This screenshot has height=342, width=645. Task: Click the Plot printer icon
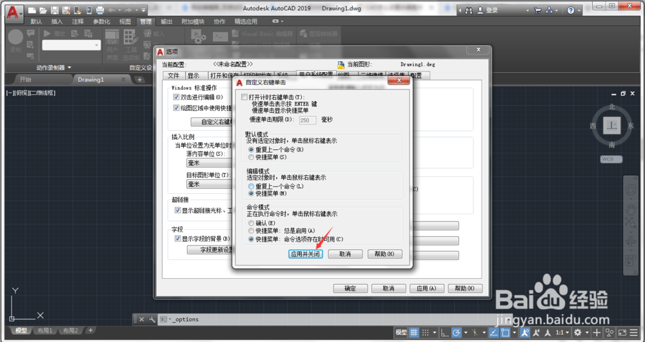click(x=100, y=11)
